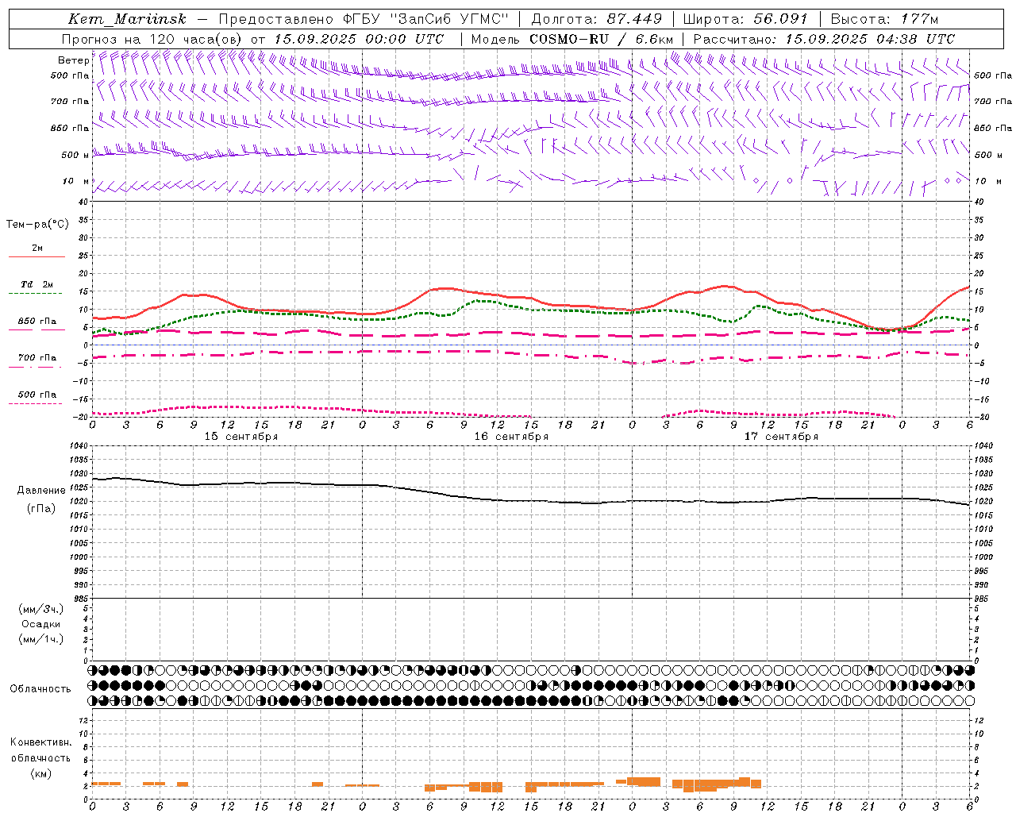Click the red 2м temperature legend entry
1016x813 pixels.
coord(37,251)
